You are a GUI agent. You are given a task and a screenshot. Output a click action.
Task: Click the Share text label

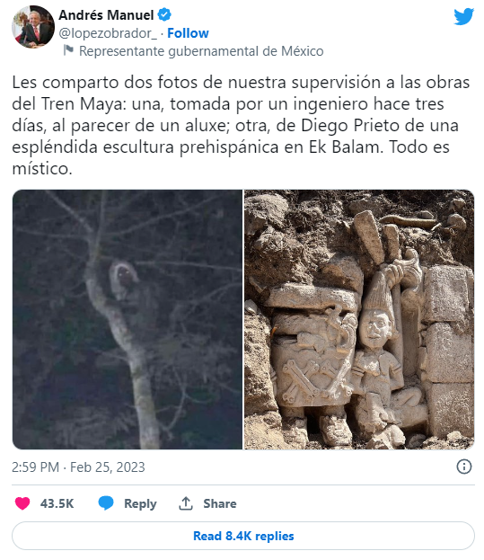pos(220,503)
